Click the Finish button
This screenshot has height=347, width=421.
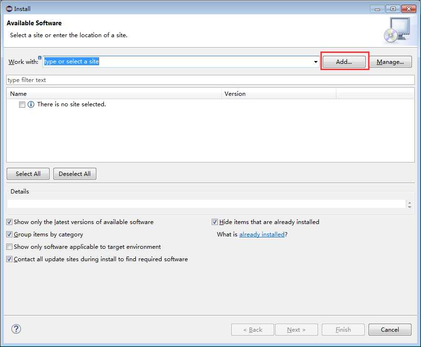click(343, 329)
